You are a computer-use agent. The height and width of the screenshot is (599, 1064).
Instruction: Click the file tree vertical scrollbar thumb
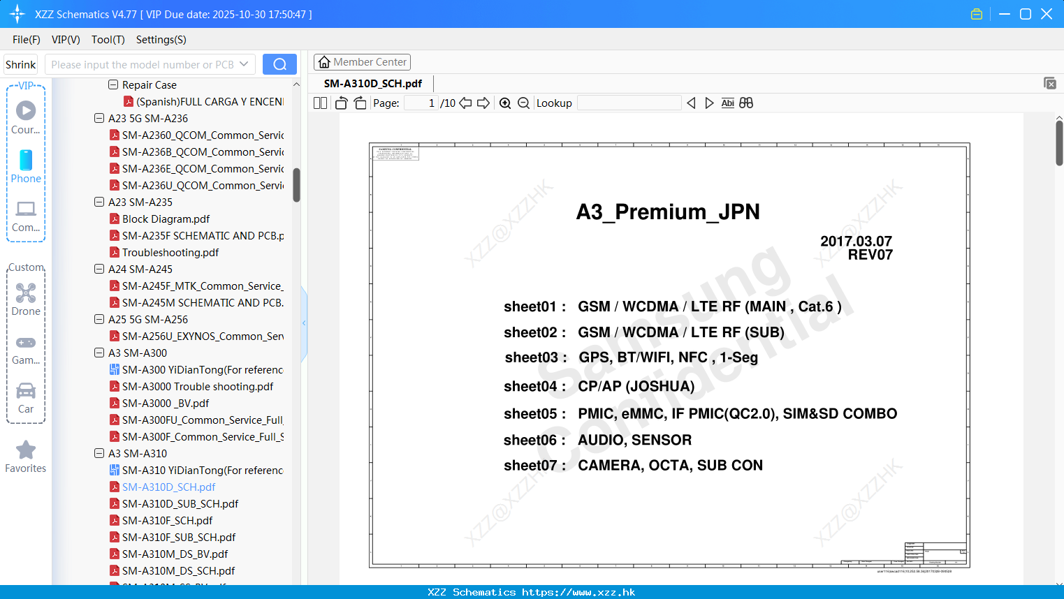click(296, 185)
